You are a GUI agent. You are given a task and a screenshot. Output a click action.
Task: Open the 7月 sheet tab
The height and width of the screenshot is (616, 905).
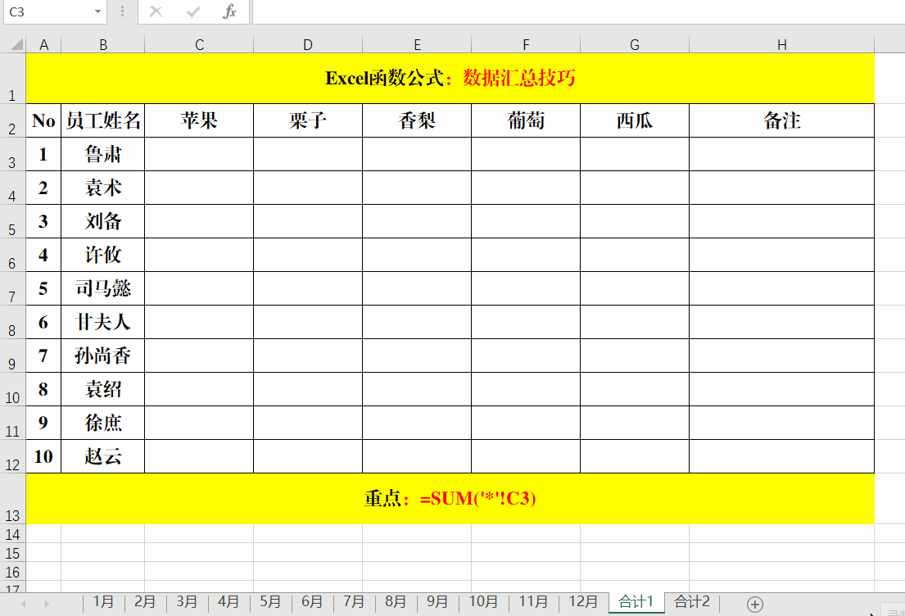354,602
